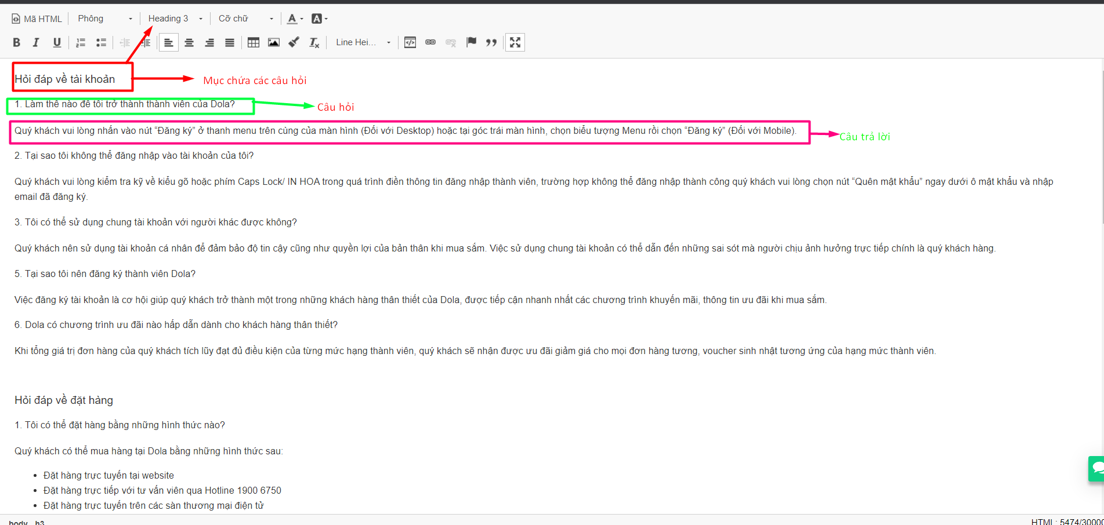Open the Heading 3 format dropdown

(175, 19)
